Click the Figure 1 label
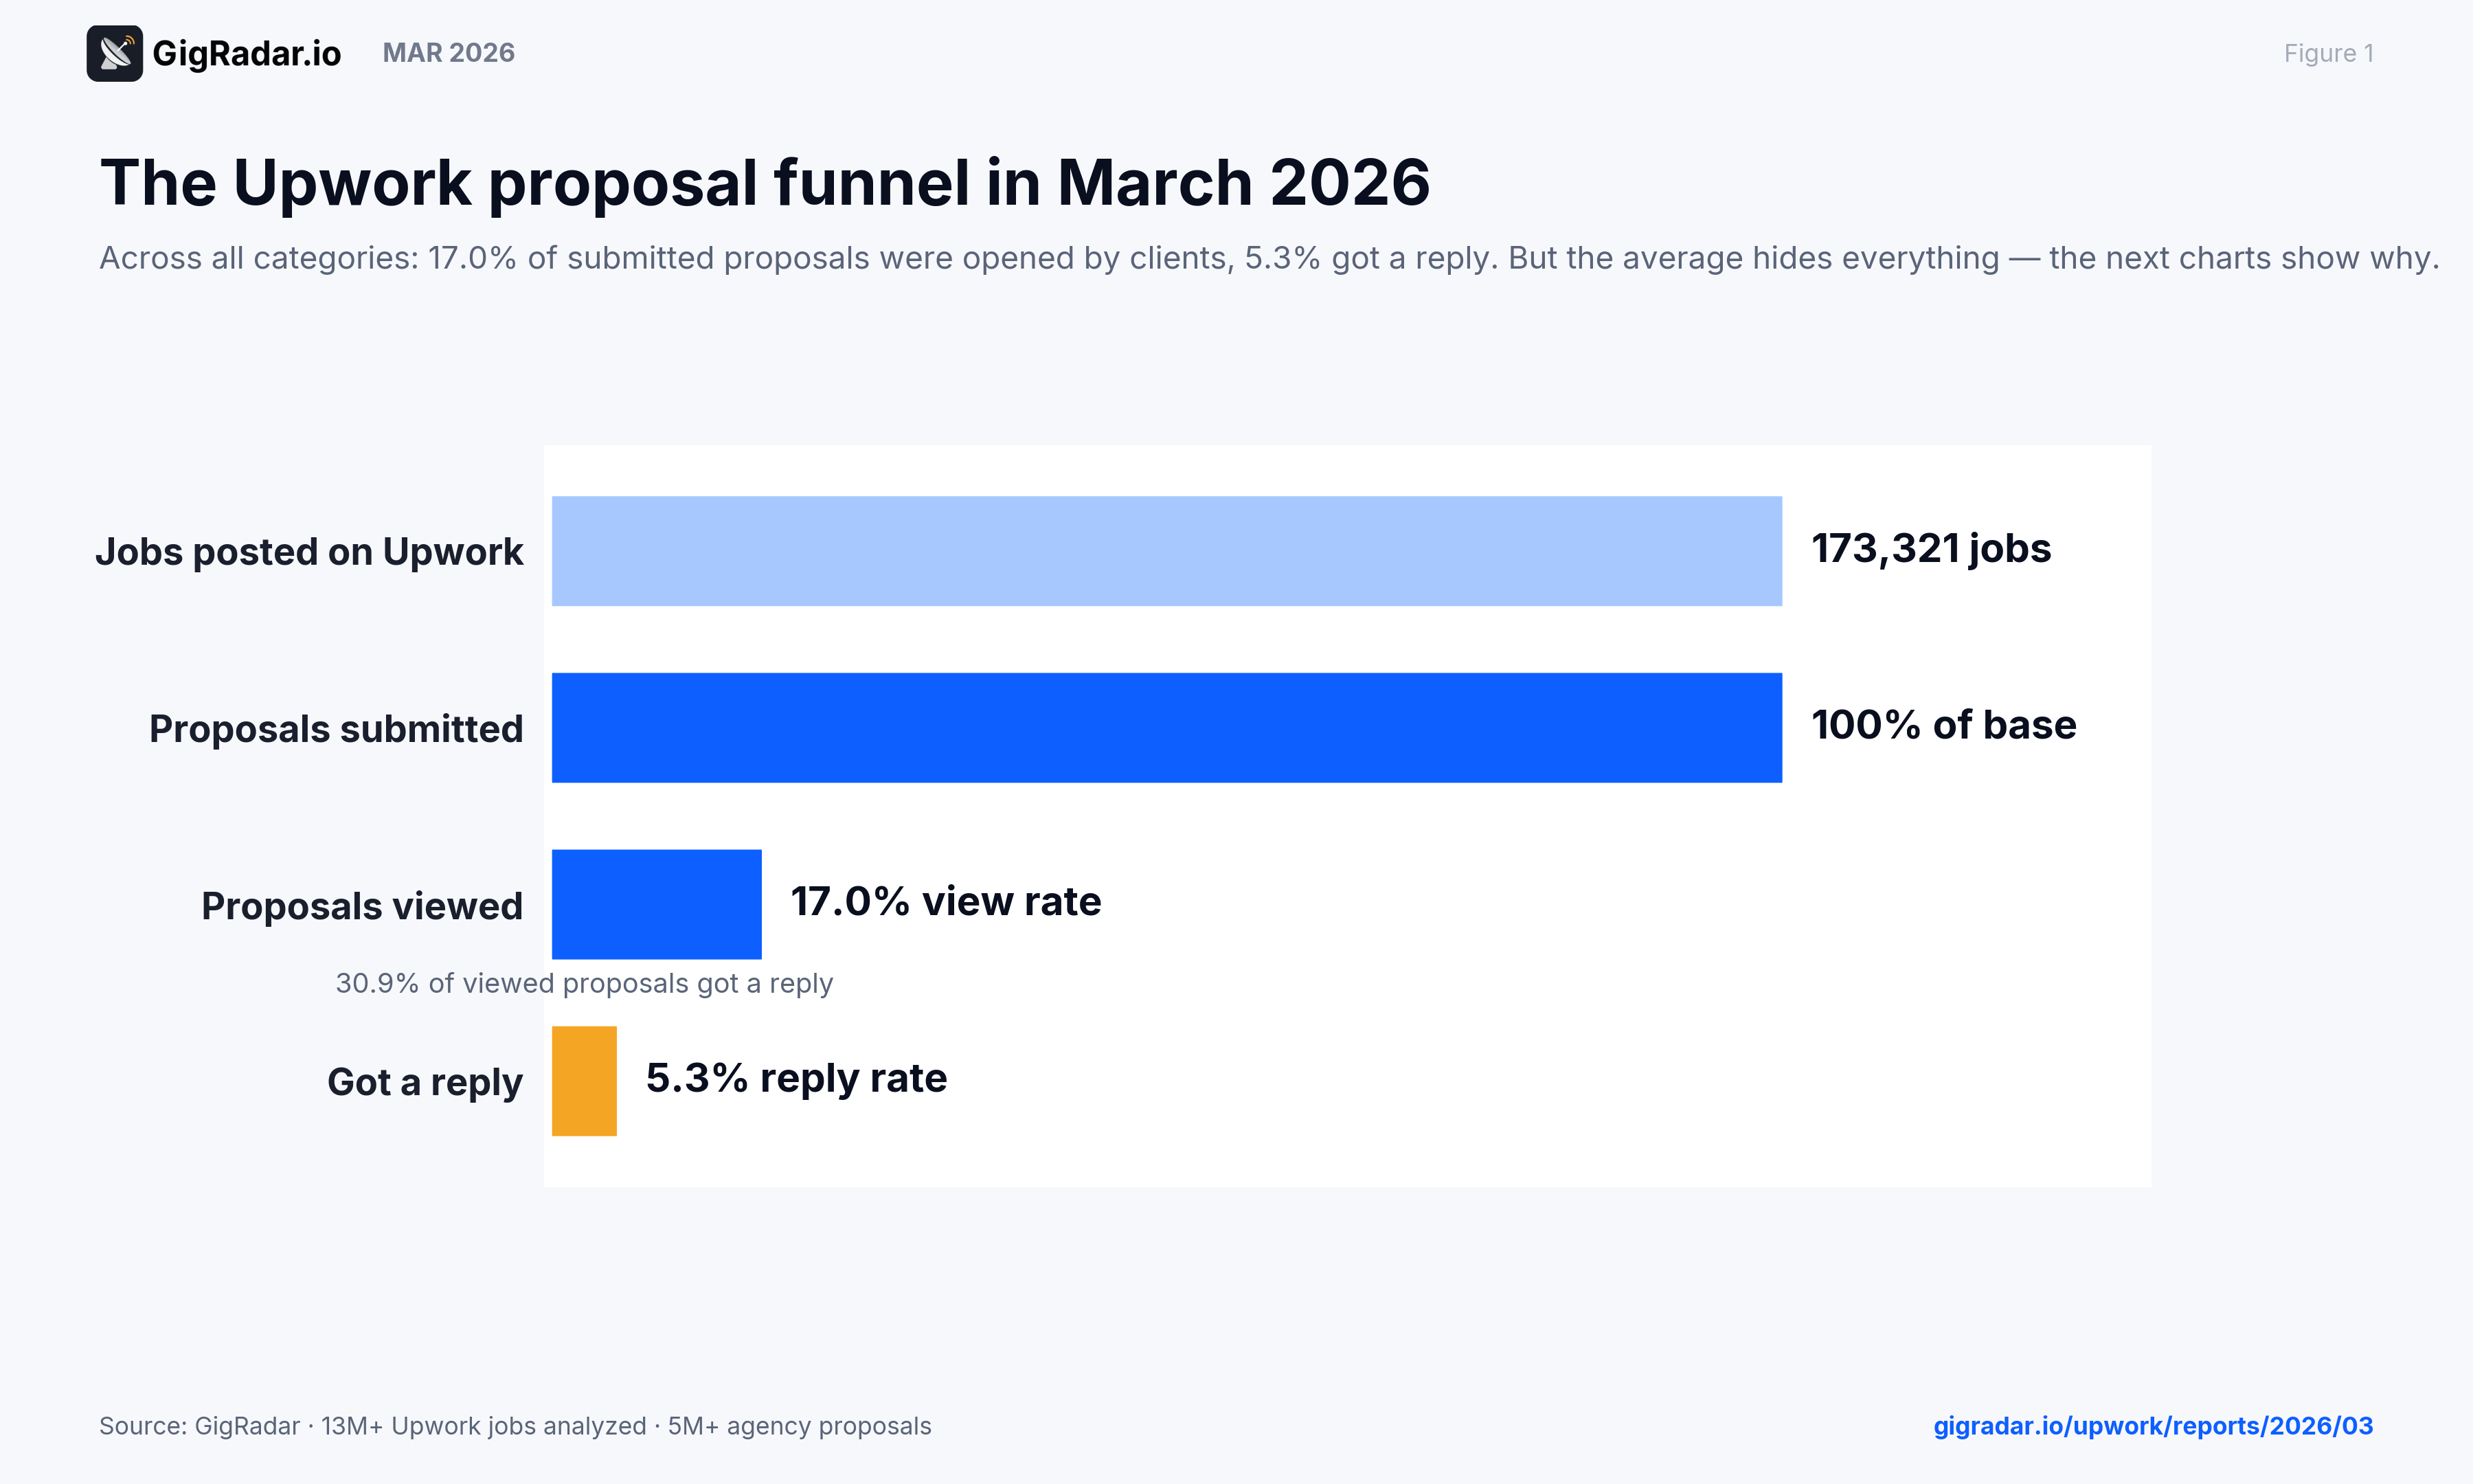 (x=2327, y=53)
